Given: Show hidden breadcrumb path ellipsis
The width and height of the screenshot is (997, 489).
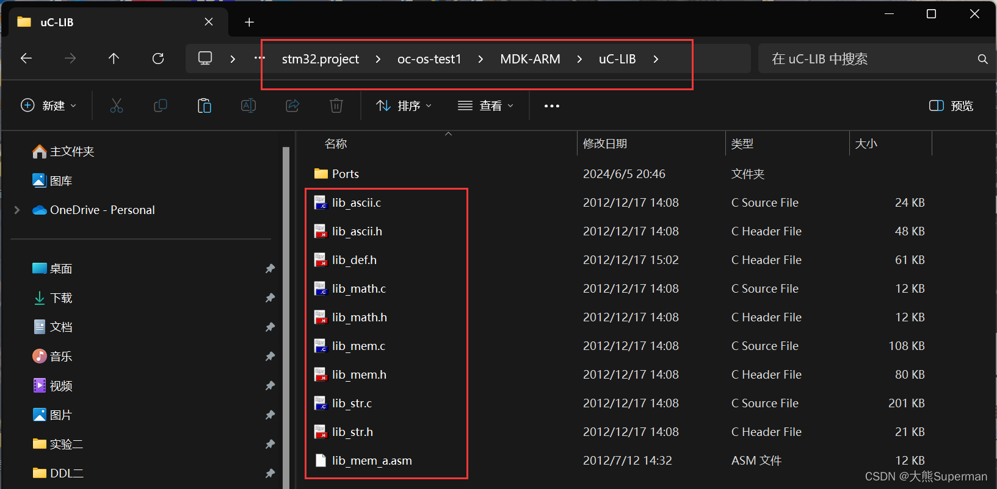Looking at the screenshot, I should click(259, 59).
